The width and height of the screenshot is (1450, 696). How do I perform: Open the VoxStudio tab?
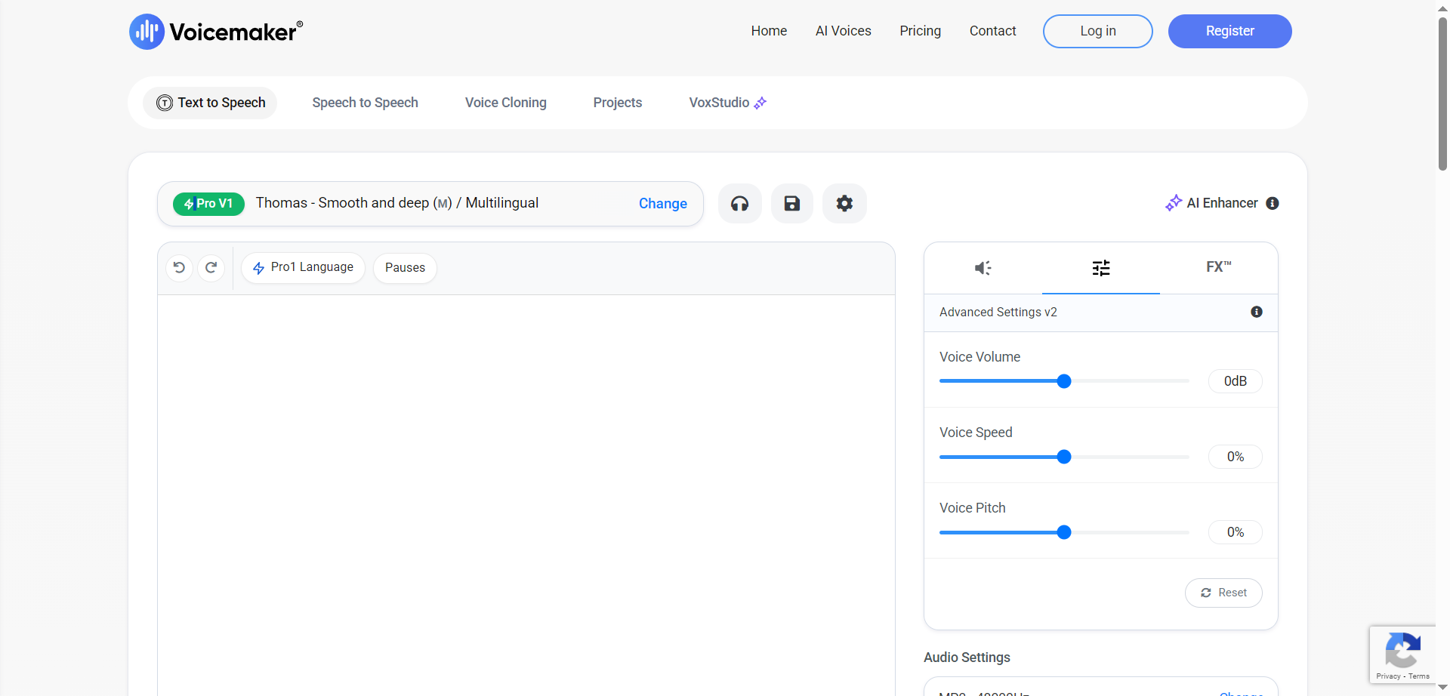(728, 103)
